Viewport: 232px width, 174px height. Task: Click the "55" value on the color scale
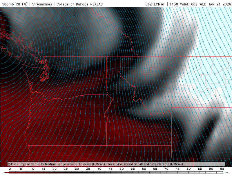tap(133, 169)
